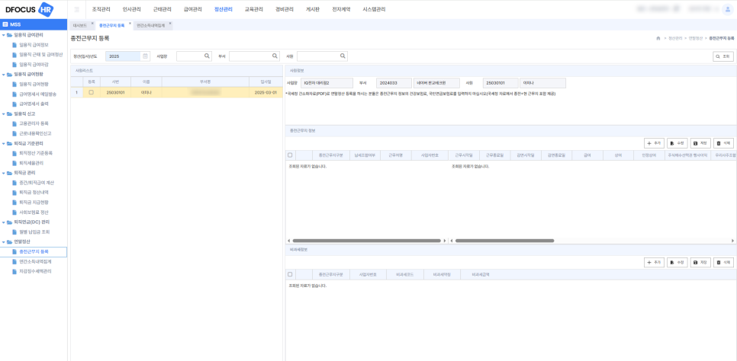Open 급여명세서 메일발송 in sidebar
The height and width of the screenshot is (361, 737).
[37, 94]
